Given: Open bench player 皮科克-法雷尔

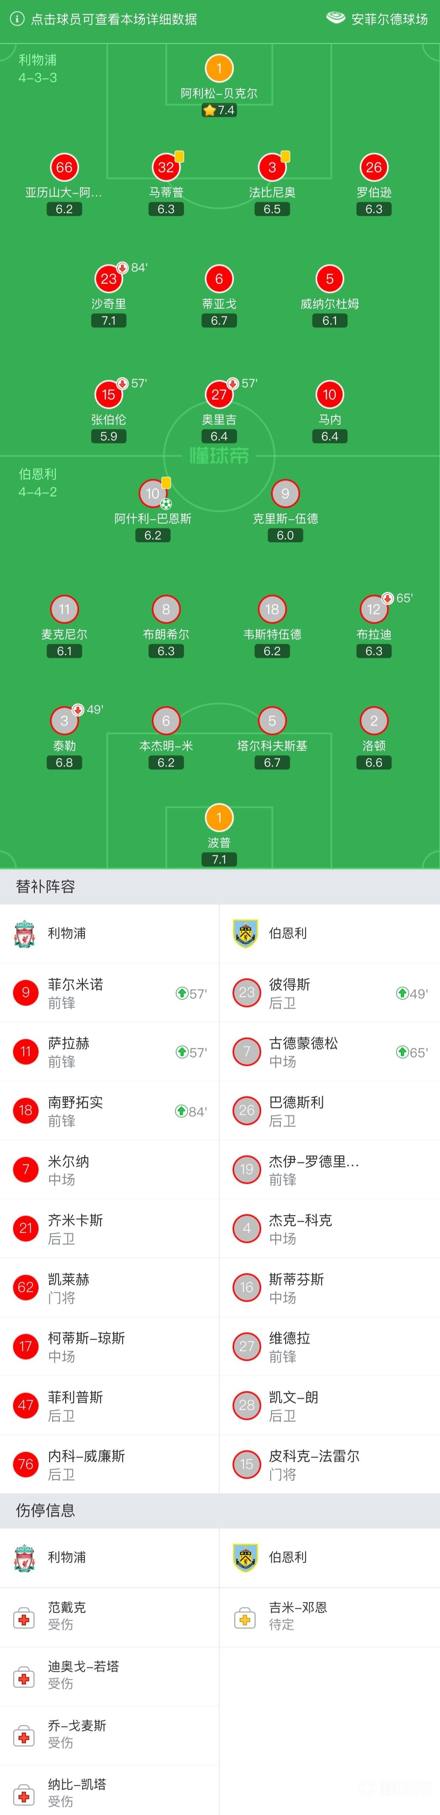Looking at the screenshot, I should 330,1464.
